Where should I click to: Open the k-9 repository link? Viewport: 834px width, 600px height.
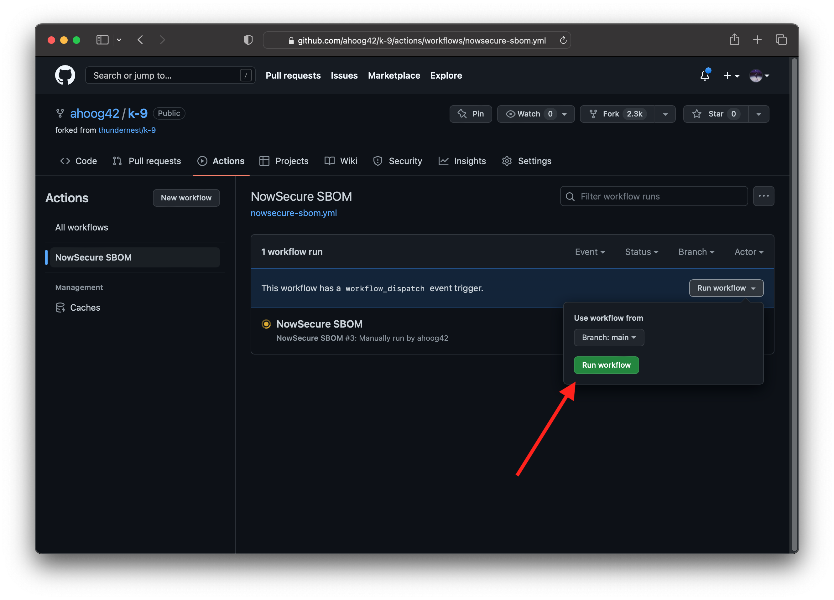point(138,113)
